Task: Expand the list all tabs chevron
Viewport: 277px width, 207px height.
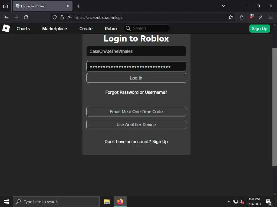Action: pyautogui.click(x=223, y=6)
